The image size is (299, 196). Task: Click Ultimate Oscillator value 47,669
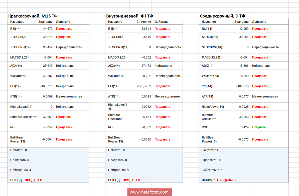(48, 117)
